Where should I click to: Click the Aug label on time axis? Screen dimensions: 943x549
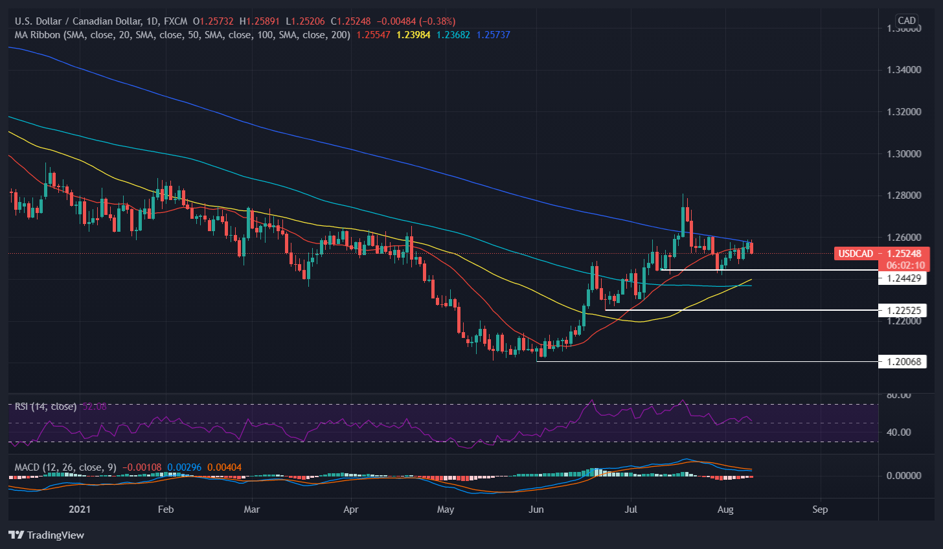click(725, 510)
